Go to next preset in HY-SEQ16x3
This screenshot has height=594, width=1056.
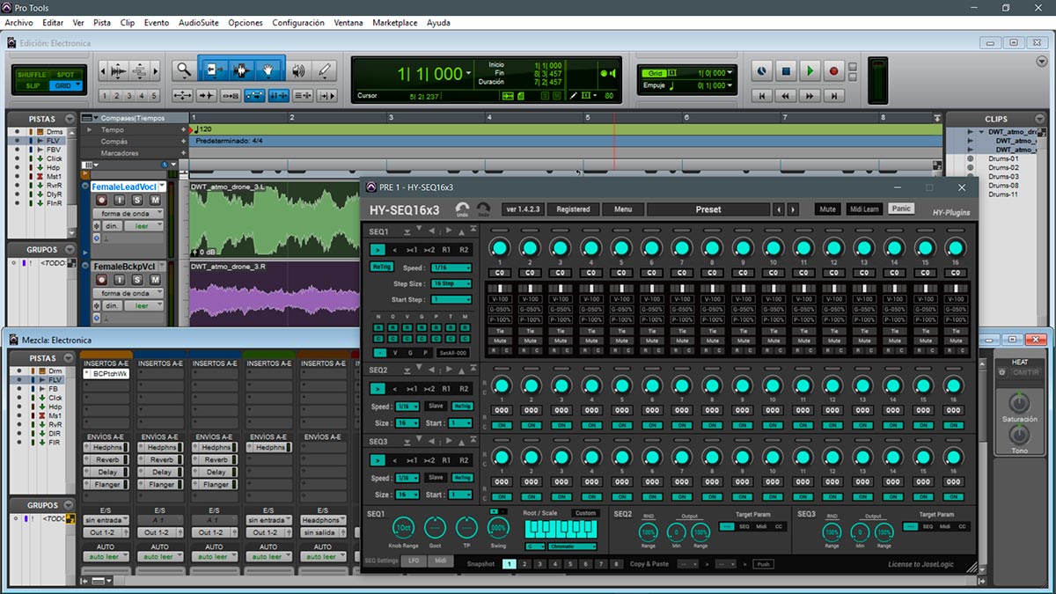tap(793, 209)
